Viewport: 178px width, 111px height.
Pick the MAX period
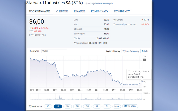(117, 106)
